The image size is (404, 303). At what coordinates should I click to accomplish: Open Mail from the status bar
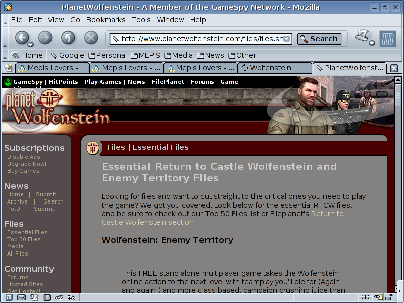tap(21, 298)
